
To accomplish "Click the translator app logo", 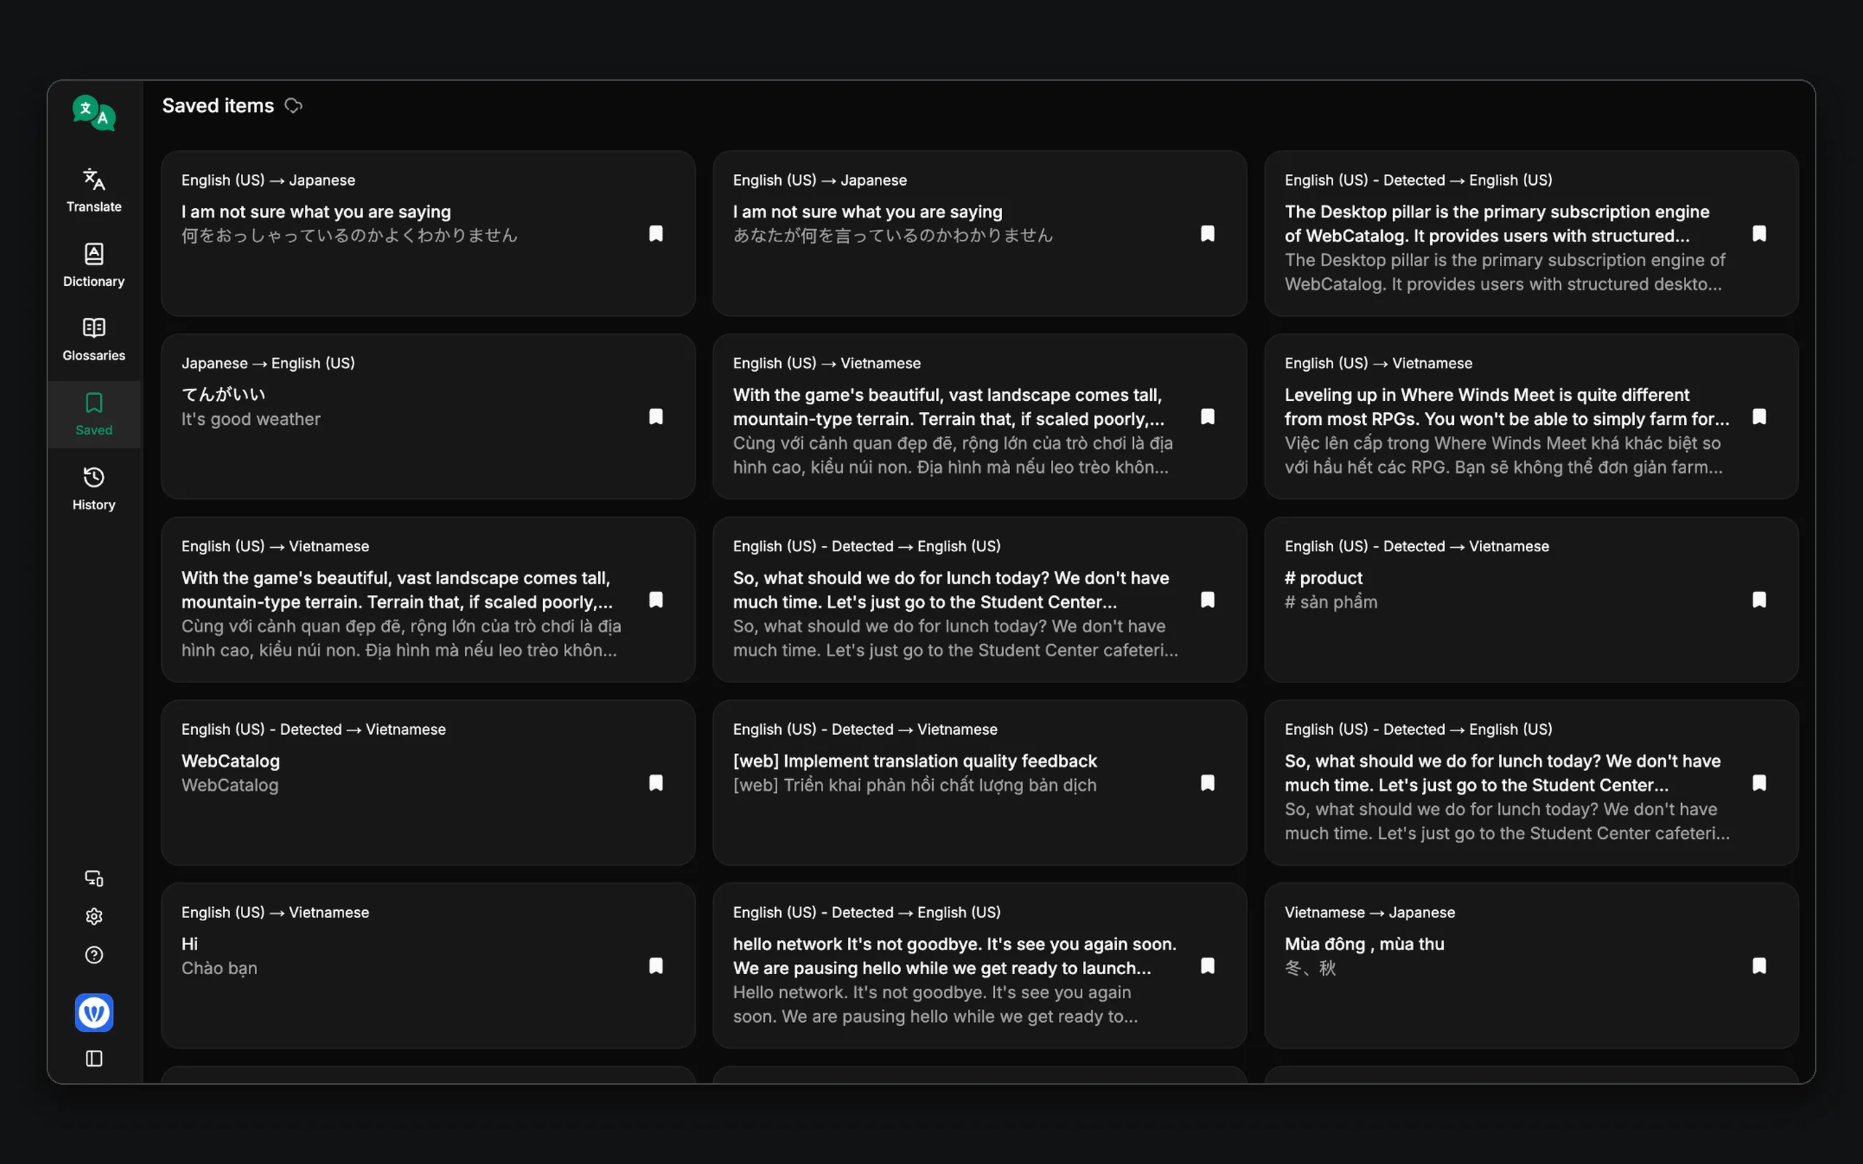I will point(94,113).
